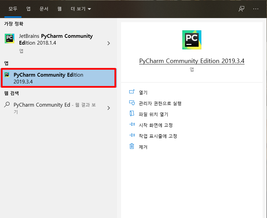The image size is (267, 218).
Task: Open PyCharm Community Edition 2019.3.4 title link
Action: [x=192, y=61]
